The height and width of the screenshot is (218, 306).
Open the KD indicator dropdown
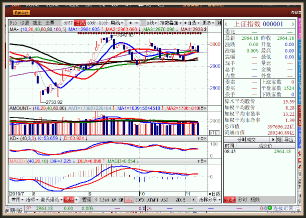(x=14, y=138)
